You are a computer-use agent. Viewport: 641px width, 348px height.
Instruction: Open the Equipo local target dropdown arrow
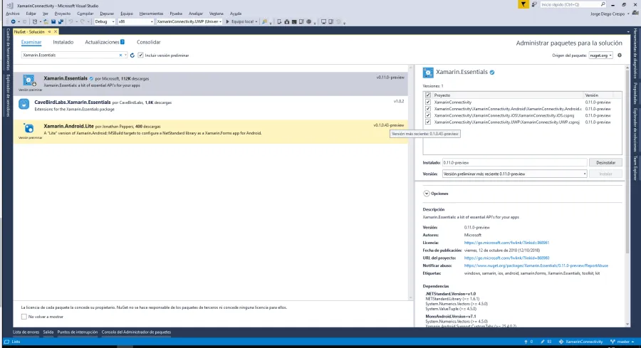pyautogui.click(x=256, y=21)
